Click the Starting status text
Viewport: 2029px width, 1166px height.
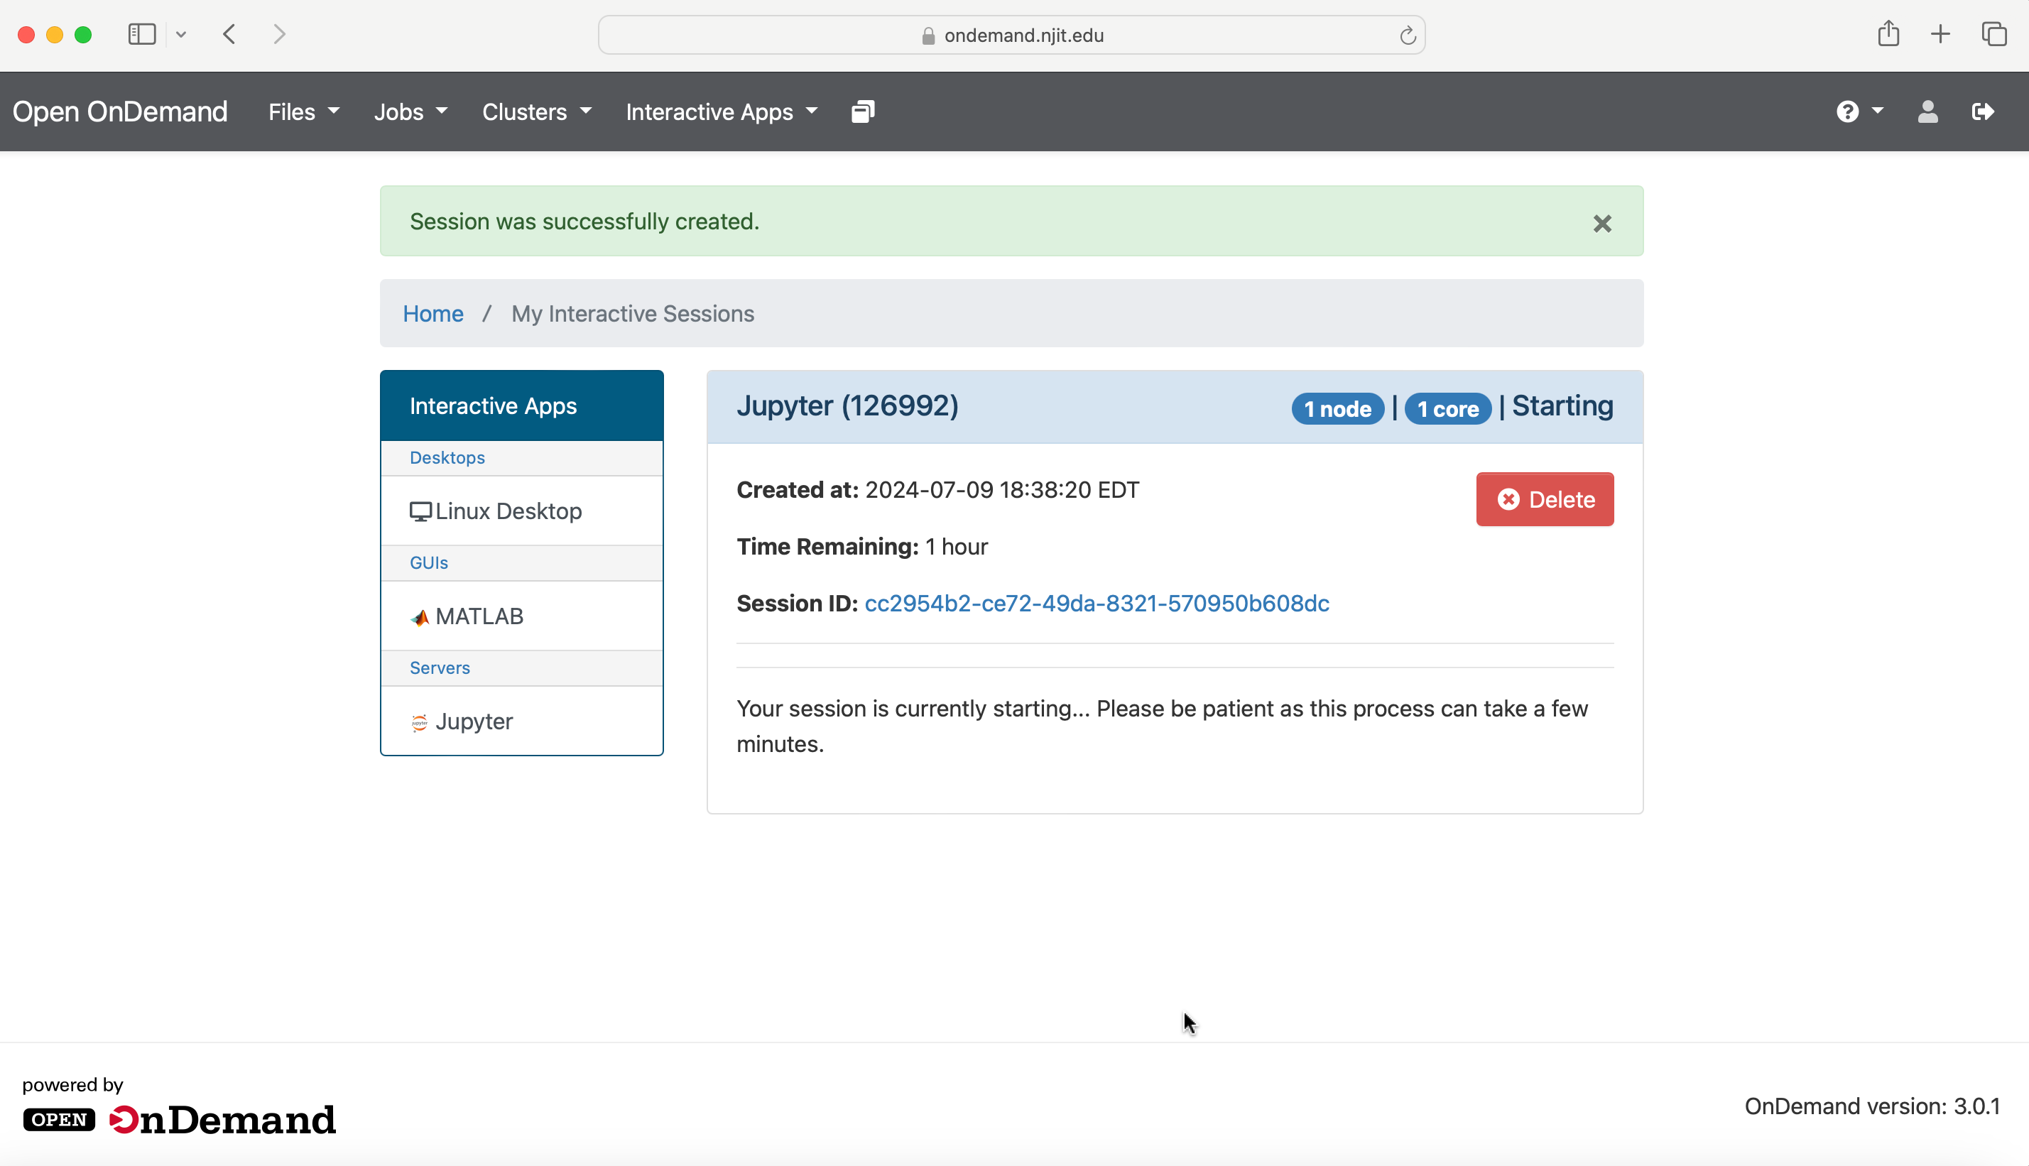(1562, 407)
